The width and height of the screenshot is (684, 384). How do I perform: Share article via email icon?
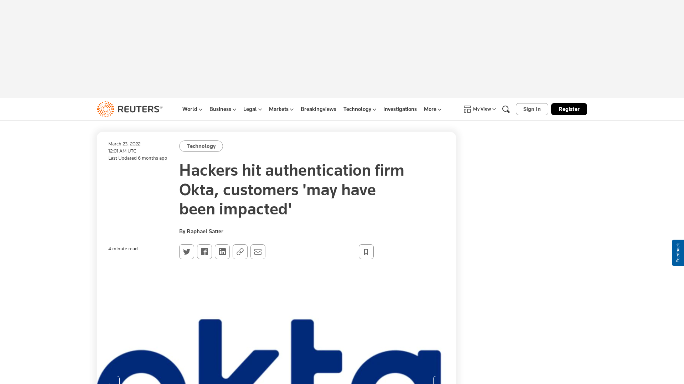click(x=258, y=252)
